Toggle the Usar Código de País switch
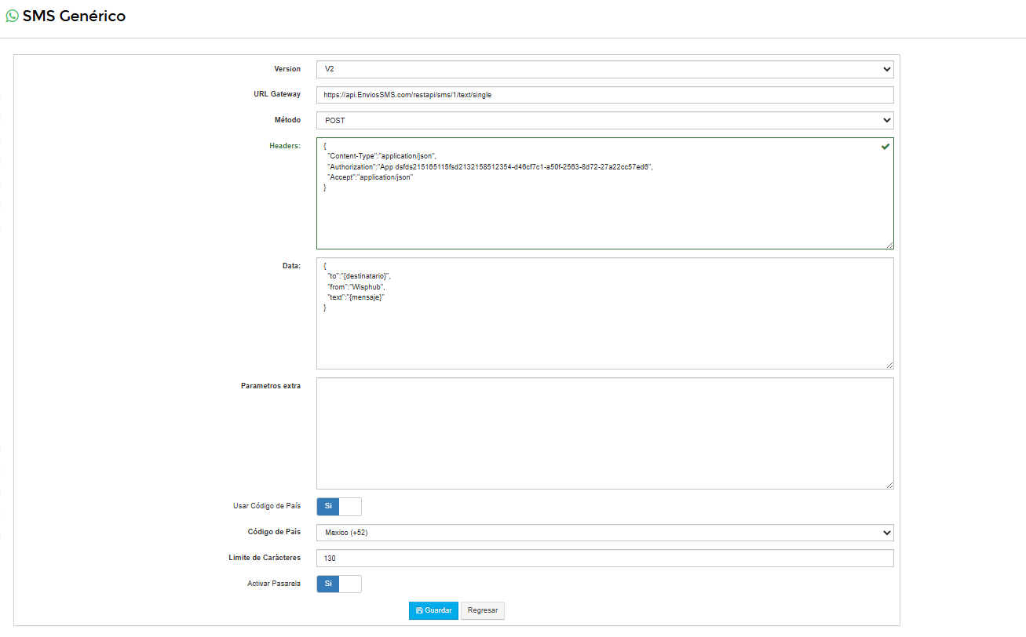 pos(339,506)
